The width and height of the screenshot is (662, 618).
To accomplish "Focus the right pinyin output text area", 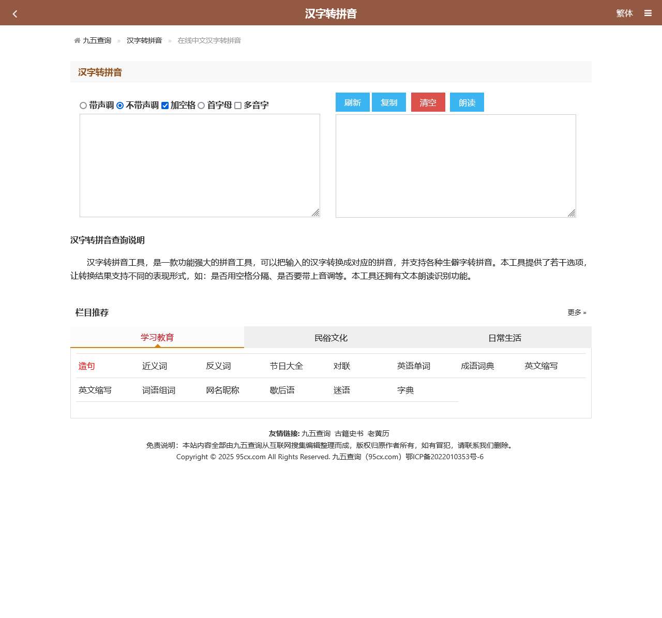I will [456, 166].
